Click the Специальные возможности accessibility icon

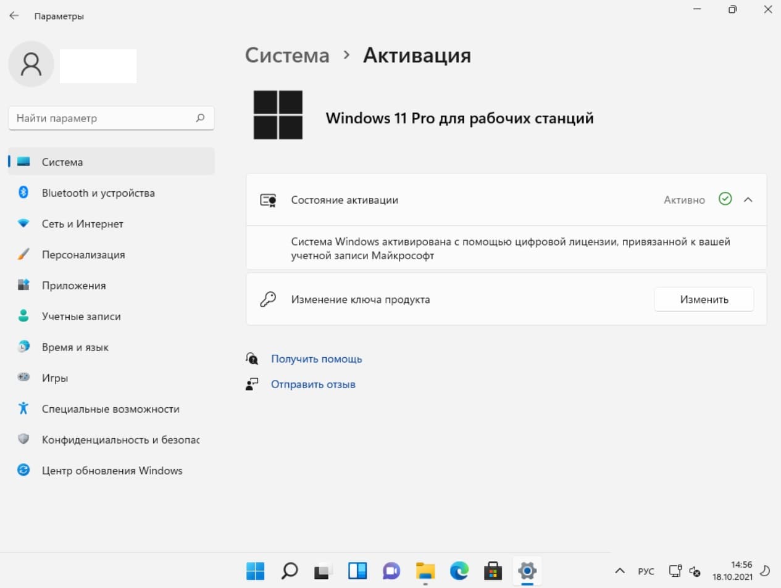23,408
